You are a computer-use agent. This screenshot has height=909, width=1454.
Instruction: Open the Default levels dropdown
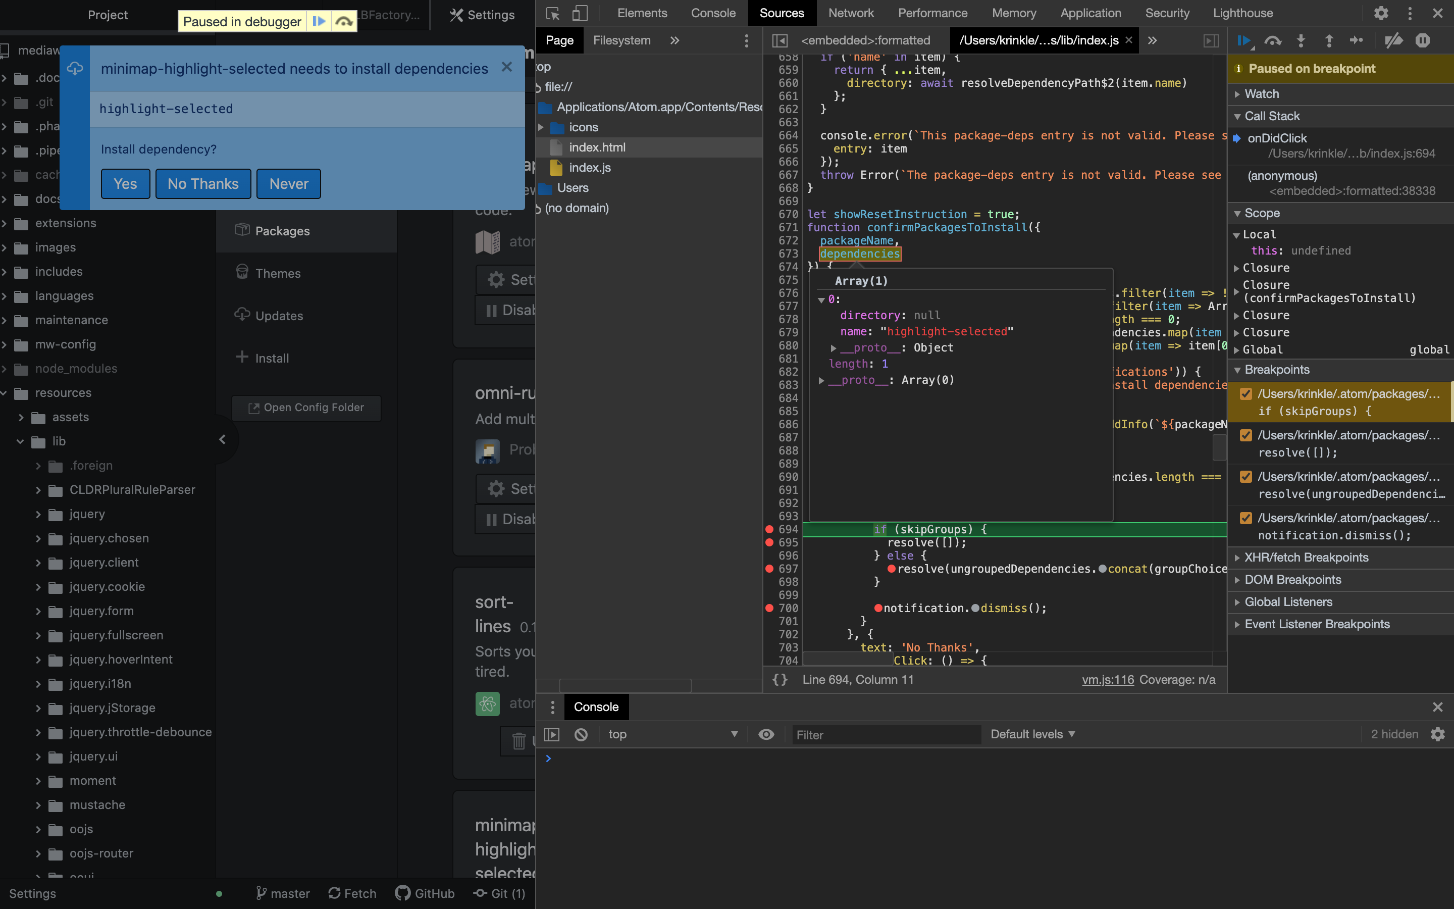(x=1032, y=734)
